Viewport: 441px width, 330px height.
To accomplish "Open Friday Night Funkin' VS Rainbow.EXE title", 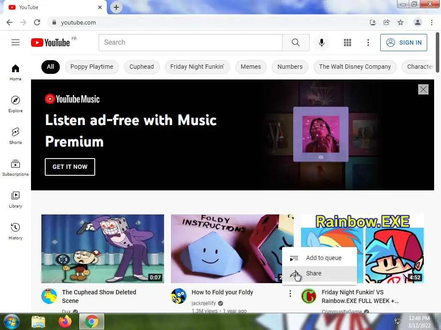I will 360,296.
